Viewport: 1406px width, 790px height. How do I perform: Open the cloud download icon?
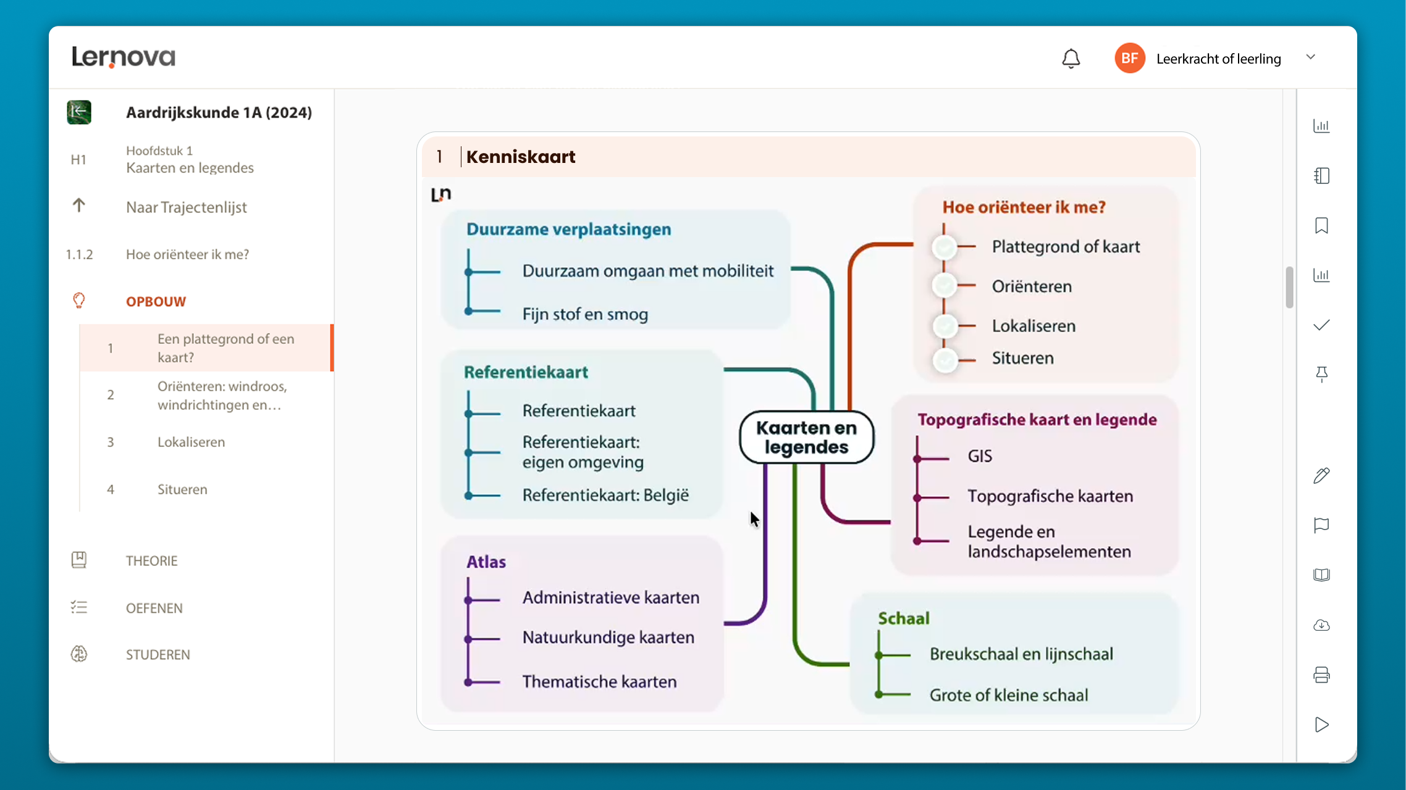[x=1321, y=625]
